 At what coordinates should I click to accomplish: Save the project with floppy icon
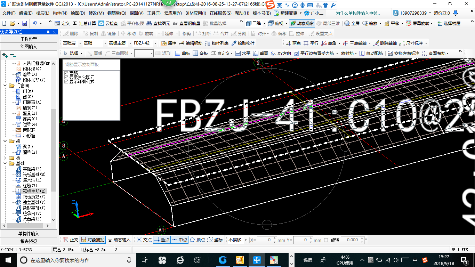[x=25, y=23]
